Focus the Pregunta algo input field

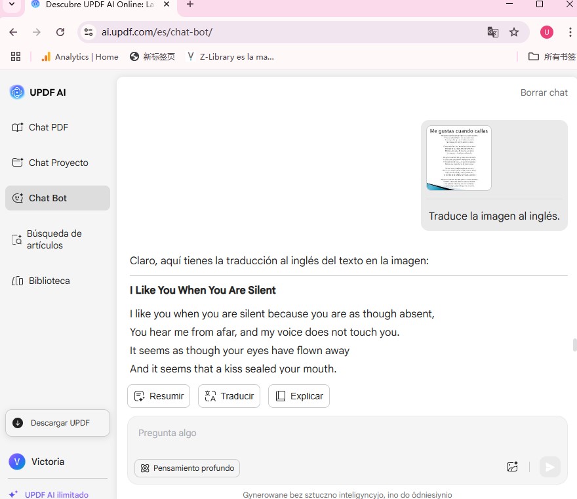pos(348,433)
